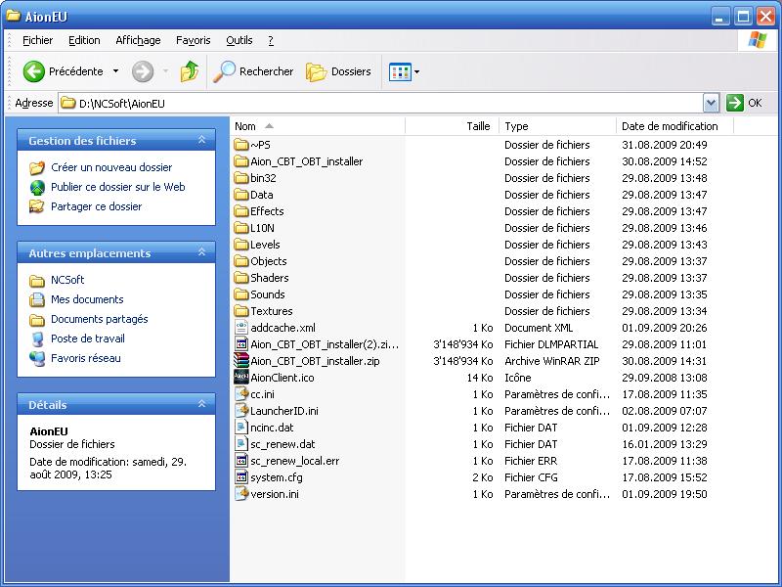This screenshot has width=782, height=587.
Task: Open Documents partagés link
Action: pos(100,319)
